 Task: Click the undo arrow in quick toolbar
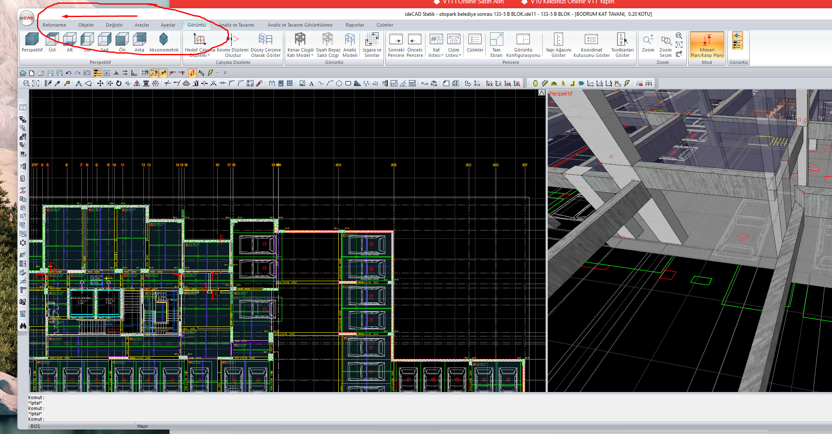[x=69, y=73]
